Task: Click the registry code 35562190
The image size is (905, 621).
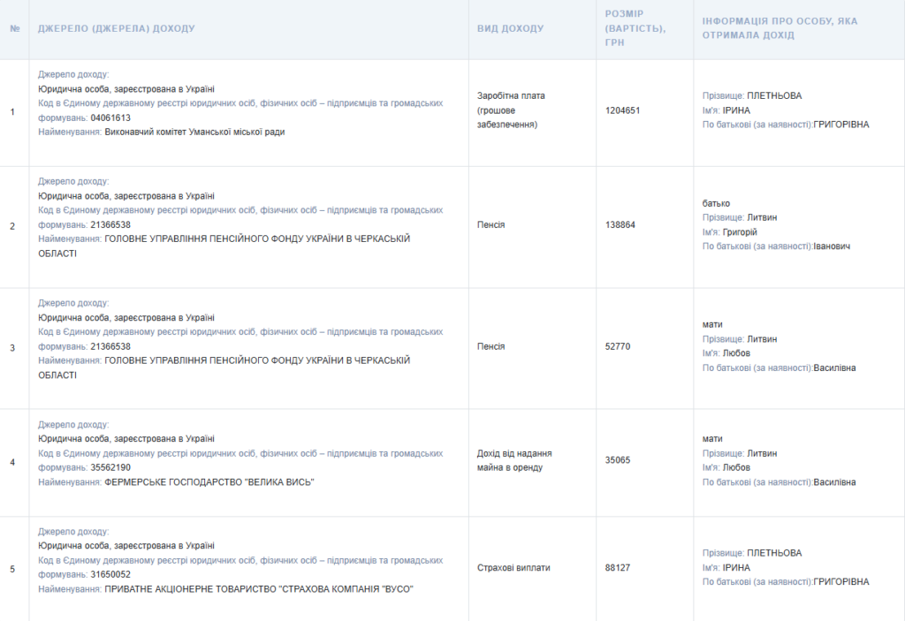Action: [110, 467]
